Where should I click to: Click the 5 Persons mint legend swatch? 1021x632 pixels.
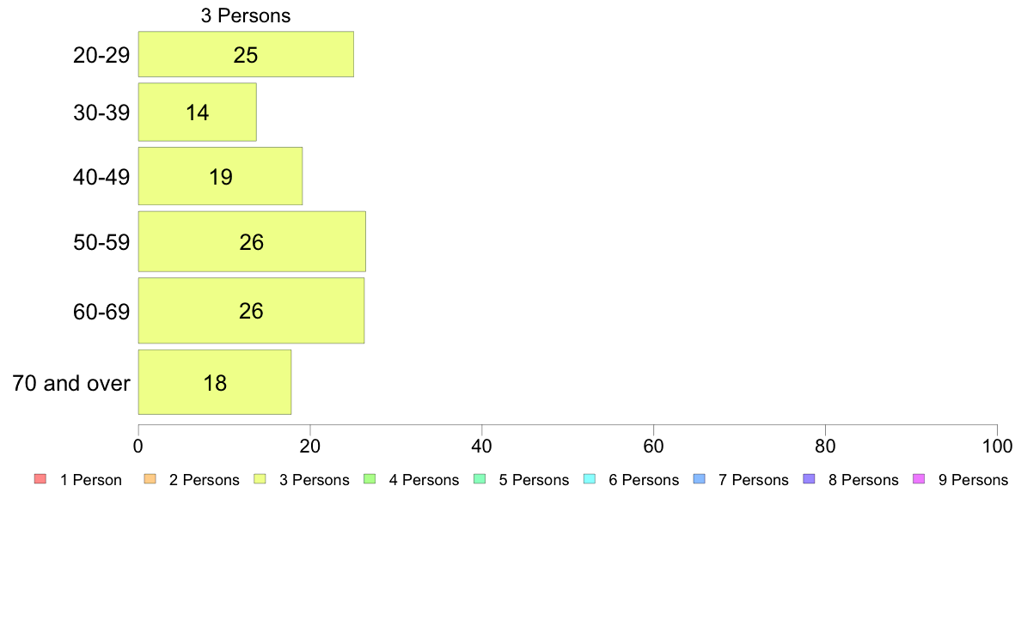point(480,480)
